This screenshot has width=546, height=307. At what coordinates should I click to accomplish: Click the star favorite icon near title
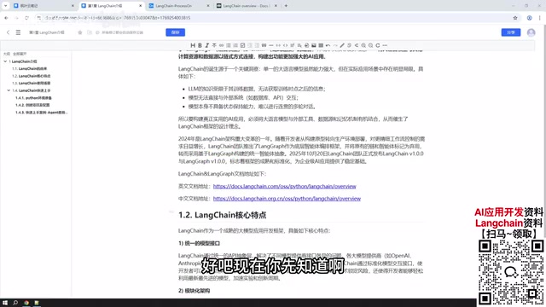tap(79, 32)
